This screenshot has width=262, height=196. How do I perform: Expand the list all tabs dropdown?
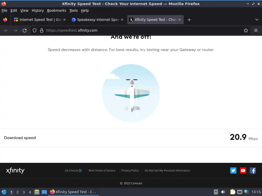click(x=257, y=20)
